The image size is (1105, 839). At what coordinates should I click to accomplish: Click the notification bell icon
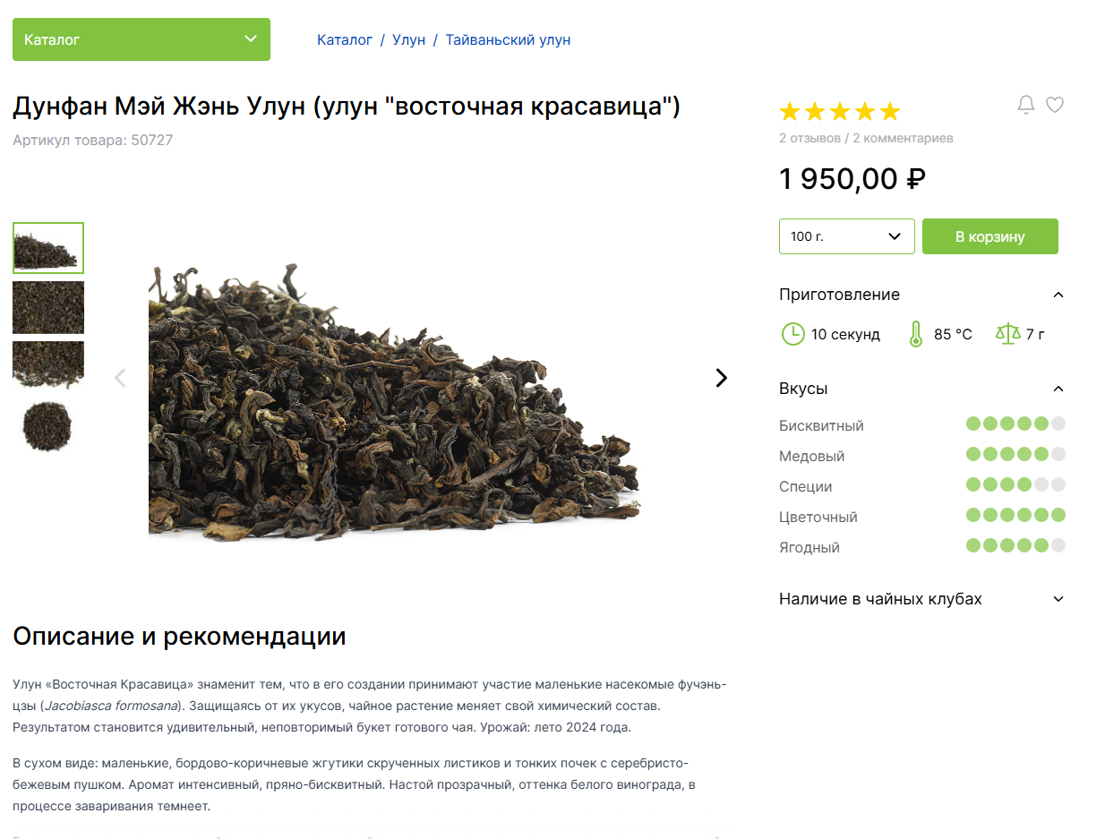(1026, 105)
